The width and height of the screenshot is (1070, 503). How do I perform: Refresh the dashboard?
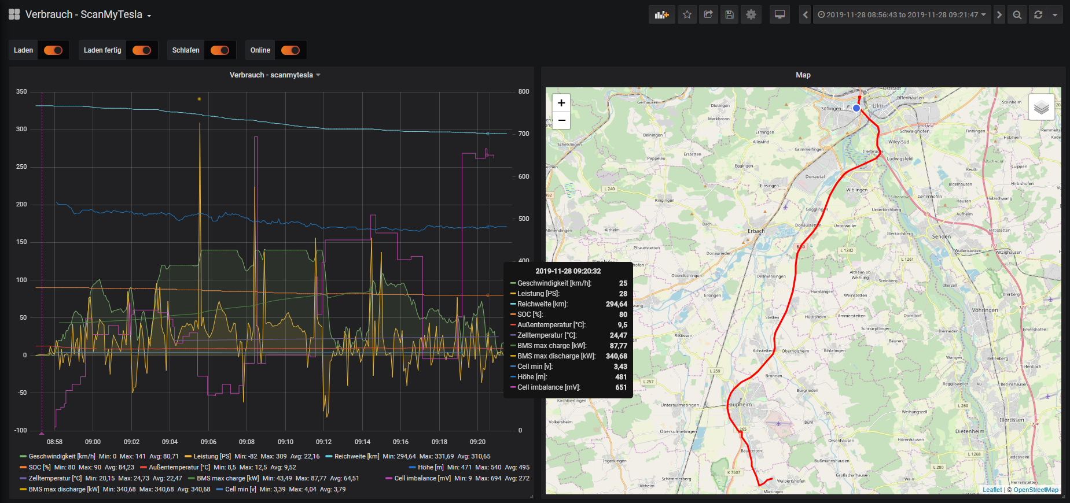[1039, 14]
